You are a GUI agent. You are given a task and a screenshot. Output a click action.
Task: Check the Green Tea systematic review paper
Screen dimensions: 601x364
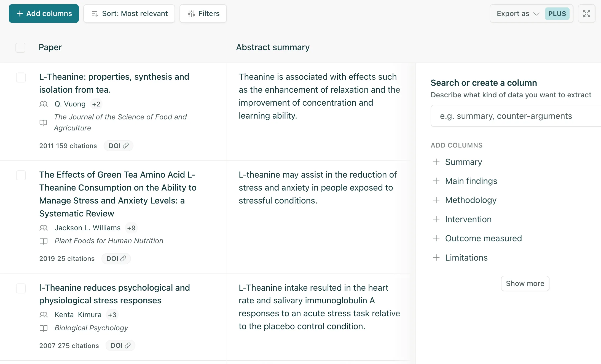[x=21, y=175]
